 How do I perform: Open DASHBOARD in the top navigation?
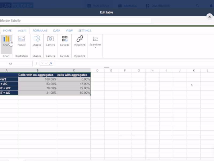tap(158, 6)
